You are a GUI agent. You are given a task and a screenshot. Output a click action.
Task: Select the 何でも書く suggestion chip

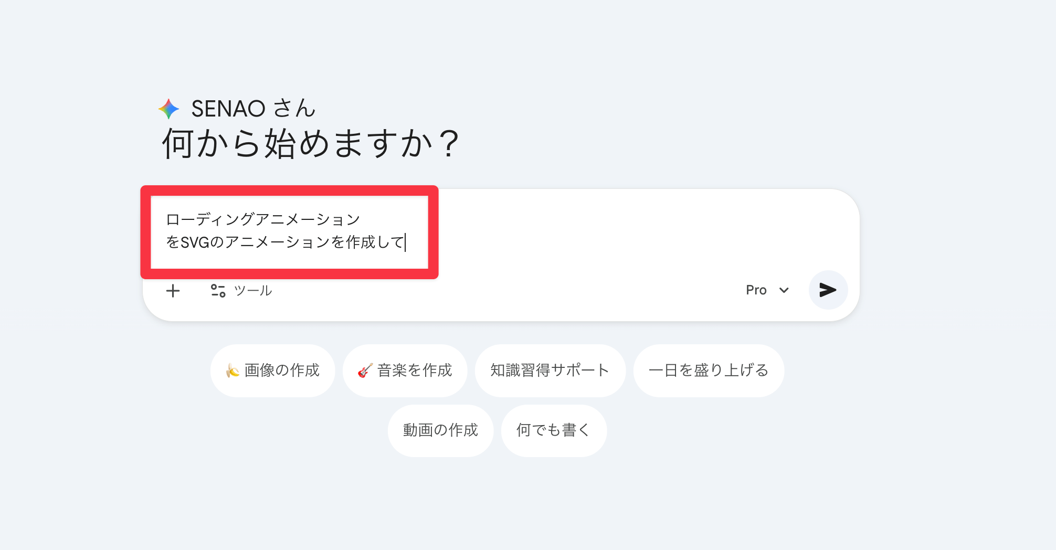[x=553, y=430]
